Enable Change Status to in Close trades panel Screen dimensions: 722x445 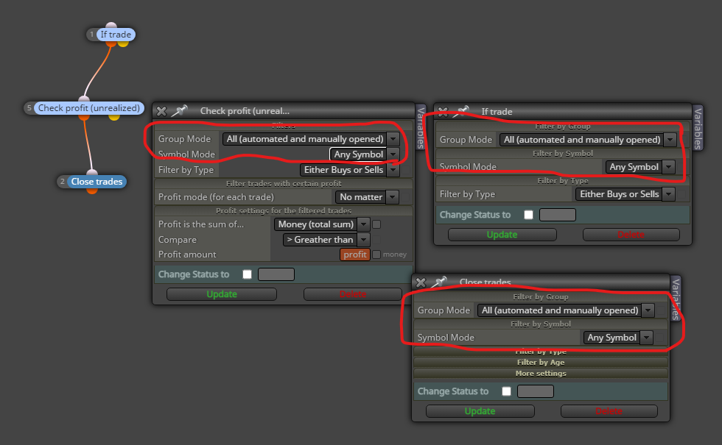click(x=507, y=391)
